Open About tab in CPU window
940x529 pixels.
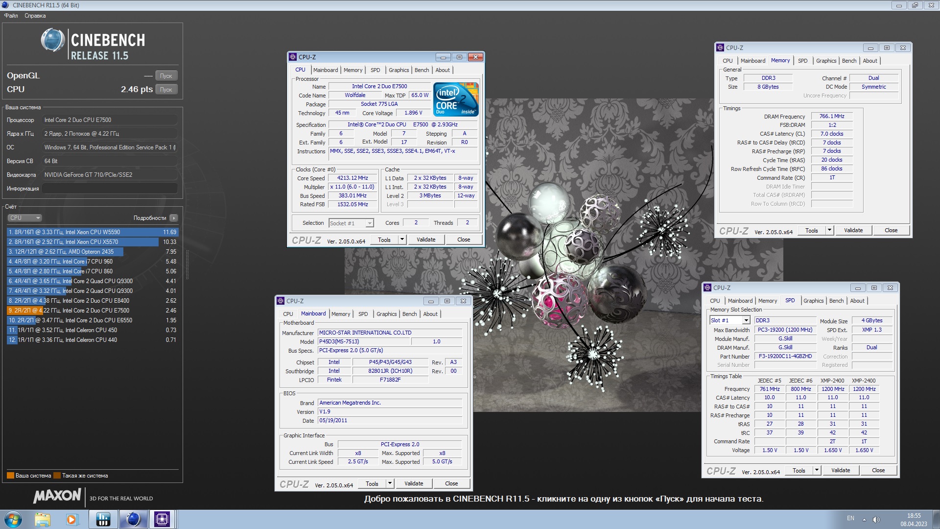coord(443,70)
